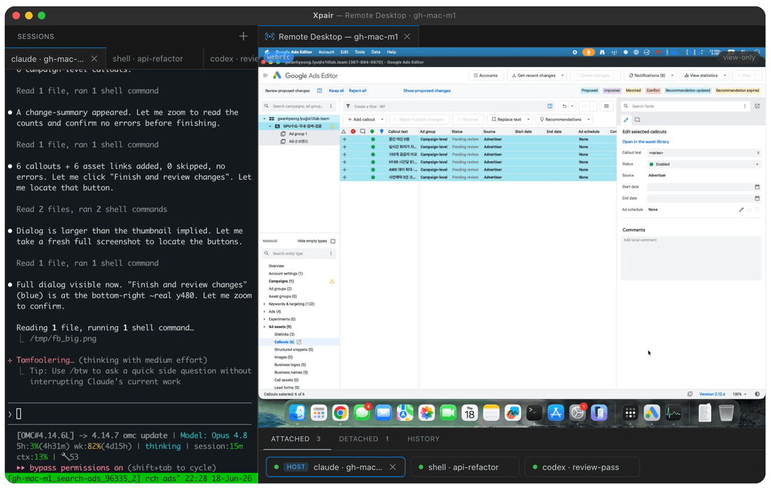This screenshot has height=488, width=771.
Task: Click Show proposed changes link
Action: (427, 91)
